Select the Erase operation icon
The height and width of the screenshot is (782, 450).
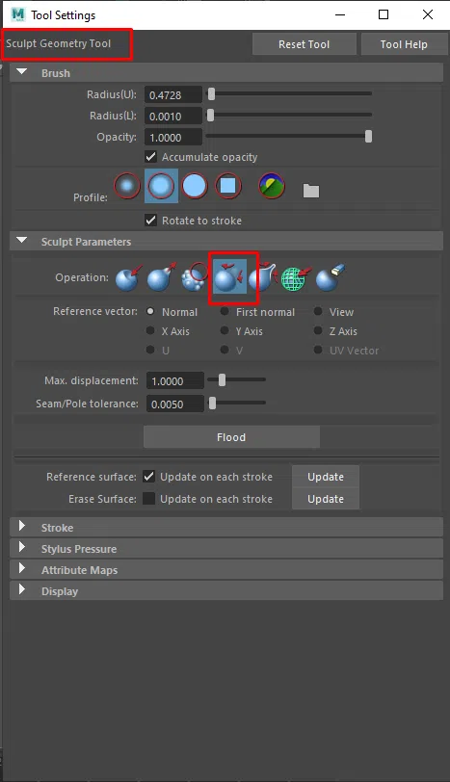pyautogui.click(x=331, y=277)
